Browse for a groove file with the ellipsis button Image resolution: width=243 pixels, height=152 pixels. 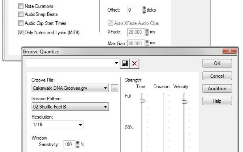coord(114,88)
